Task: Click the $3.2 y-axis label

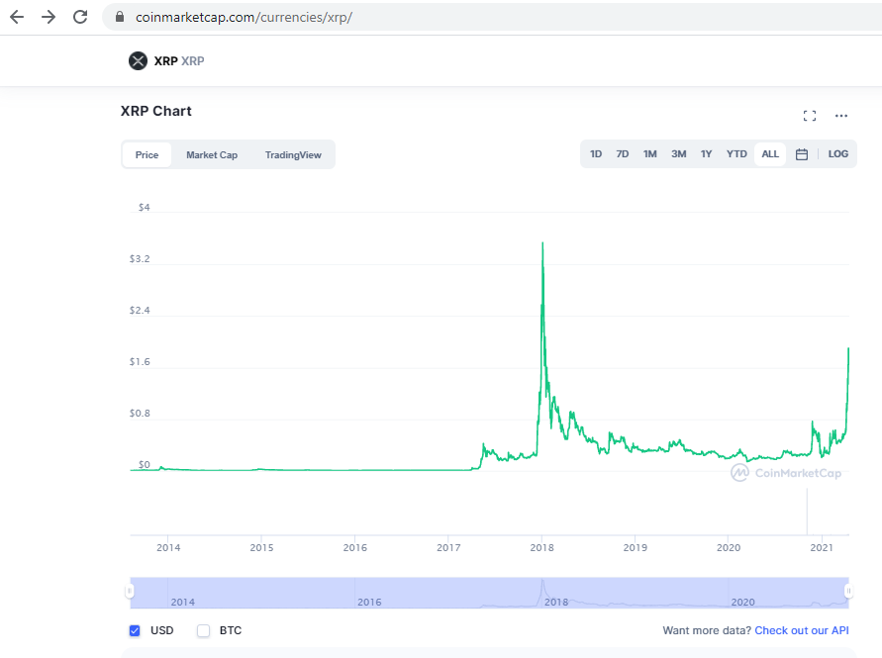Action: (140, 258)
